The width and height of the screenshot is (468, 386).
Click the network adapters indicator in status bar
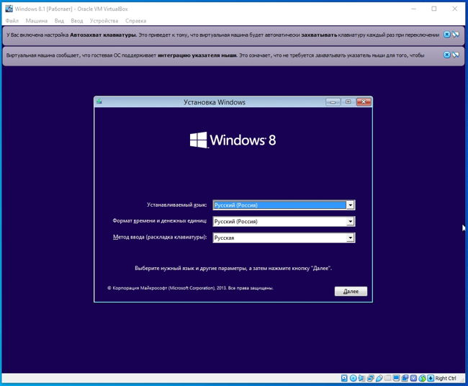370,378
